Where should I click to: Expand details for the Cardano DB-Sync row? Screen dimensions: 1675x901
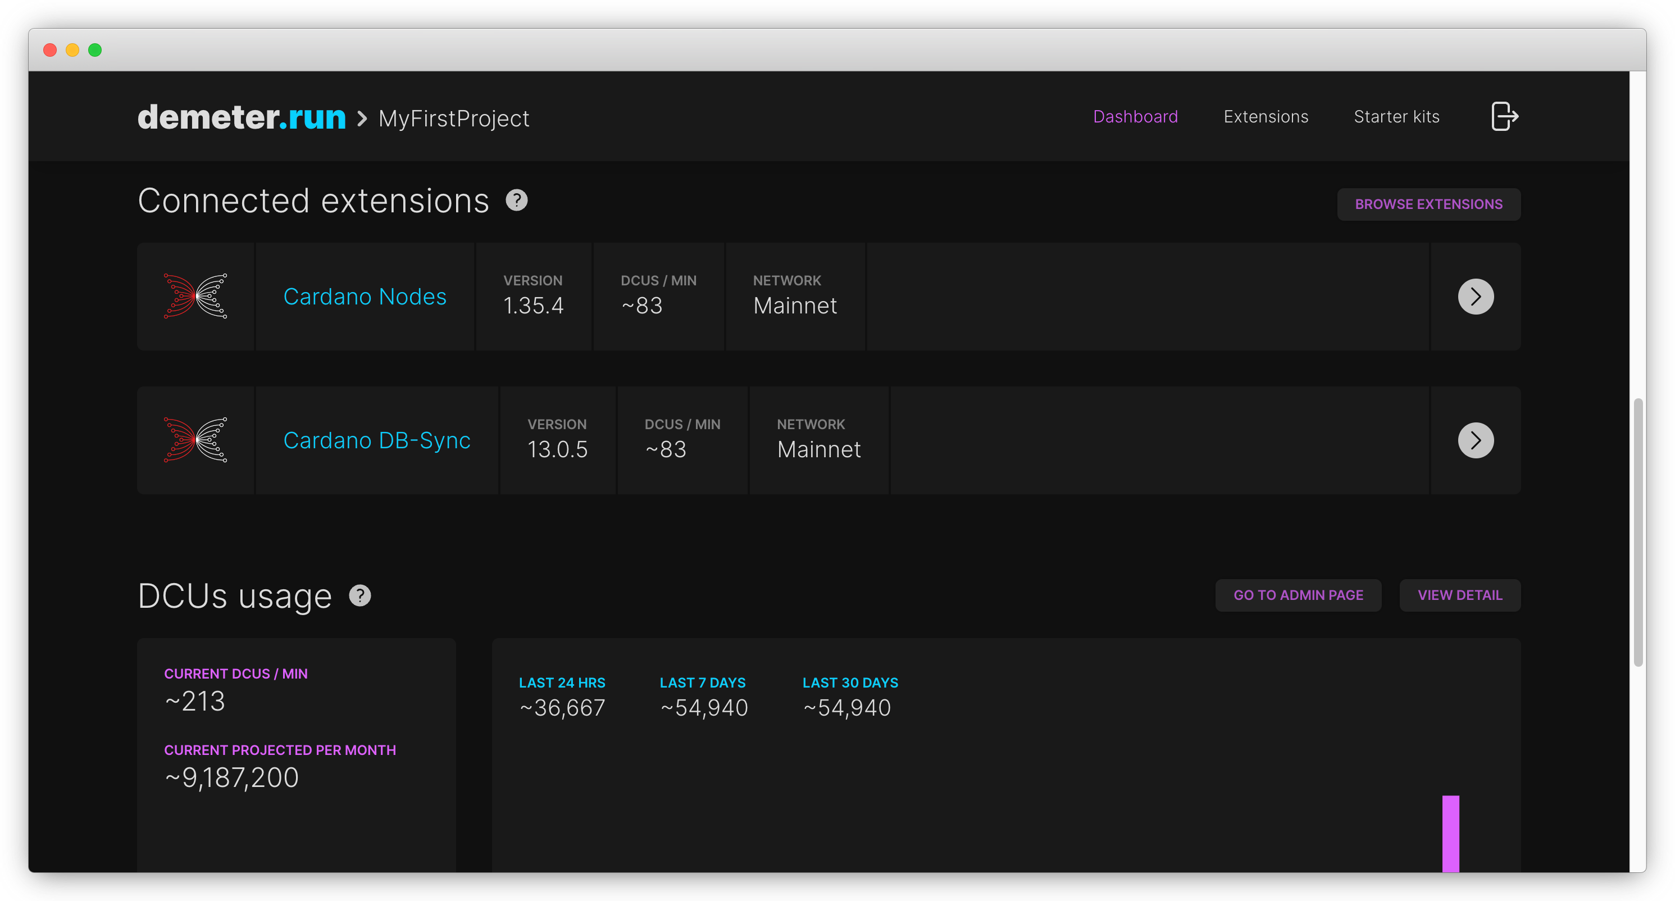pyautogui.click(x=1476, y=440)
